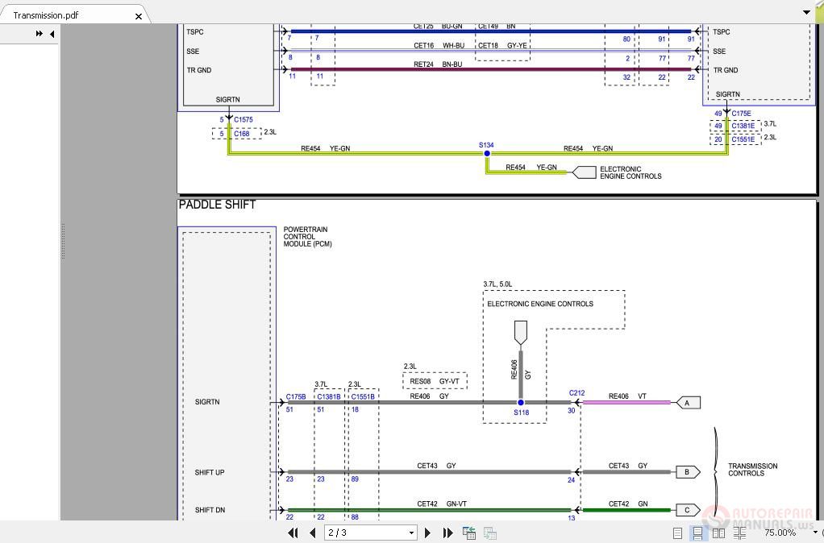
Task: Click the RET24 BN-BU wire label
Action: [x=438, y=64]
